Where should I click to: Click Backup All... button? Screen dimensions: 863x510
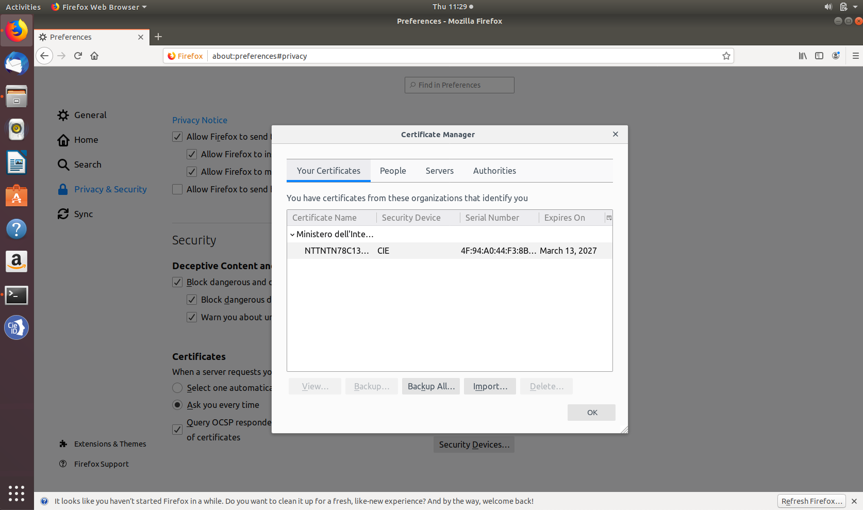click(x=431, y=386)
